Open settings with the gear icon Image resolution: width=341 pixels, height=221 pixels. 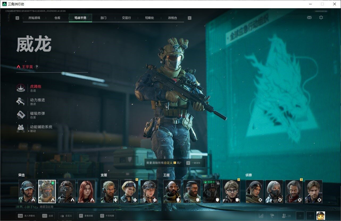coord(321,18)
